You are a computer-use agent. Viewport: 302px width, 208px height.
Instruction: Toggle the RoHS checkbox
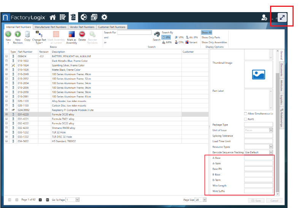point(246,119)
